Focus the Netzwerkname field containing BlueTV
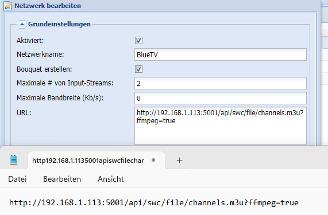The image size is (328, 215). tap(221, 54)
